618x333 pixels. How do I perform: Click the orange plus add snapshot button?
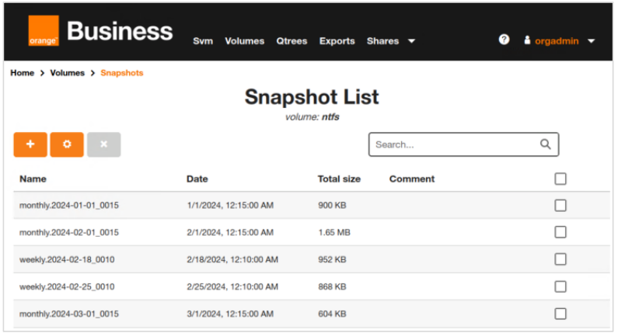coord(30,144)
